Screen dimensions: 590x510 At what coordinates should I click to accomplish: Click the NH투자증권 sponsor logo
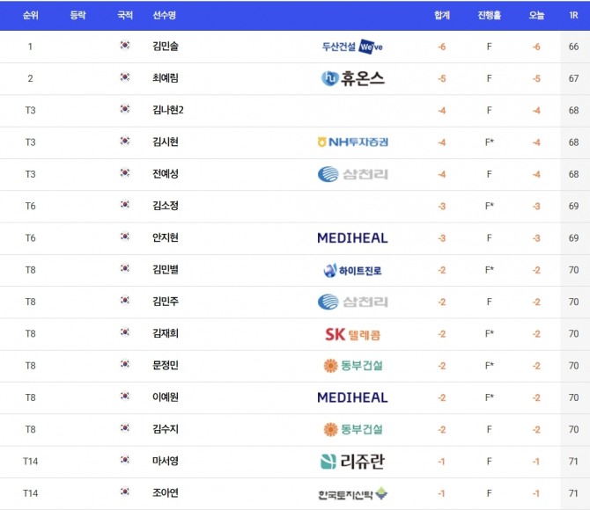(x=352, y=142)
